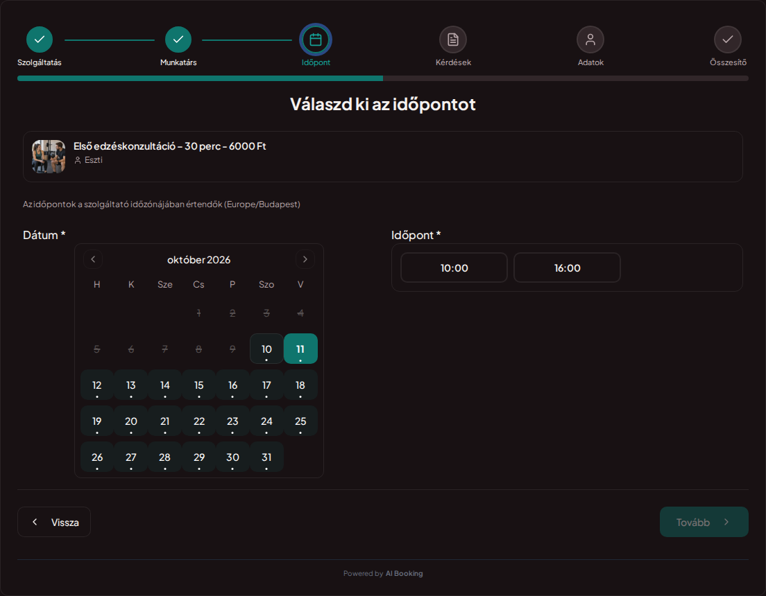Select October 16 date
Image resolution: width=766 pixels, height=596 pixels.
[232, 385]
